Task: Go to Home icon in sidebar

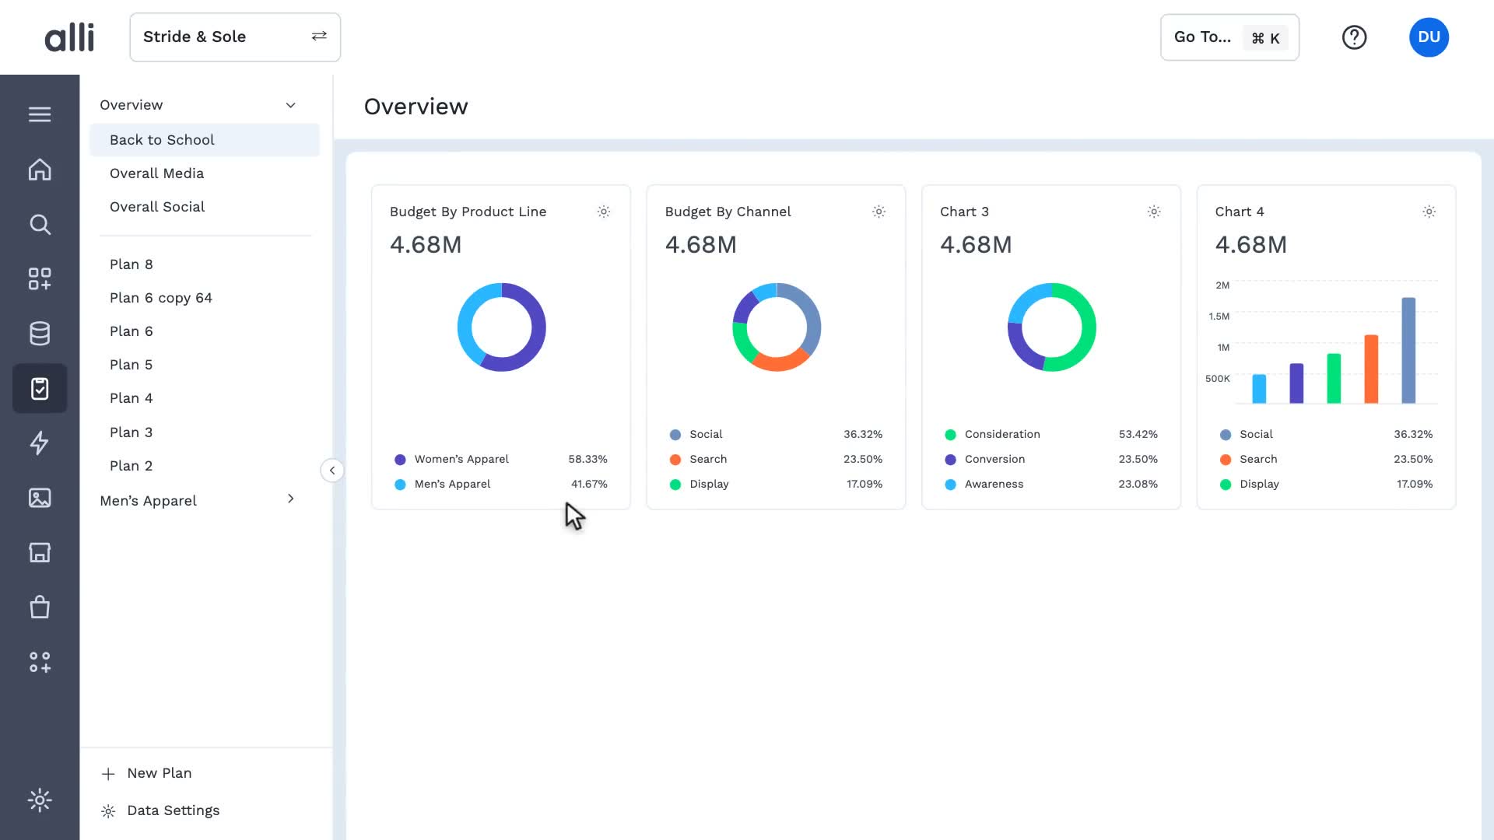Action: tap(40, 170)
